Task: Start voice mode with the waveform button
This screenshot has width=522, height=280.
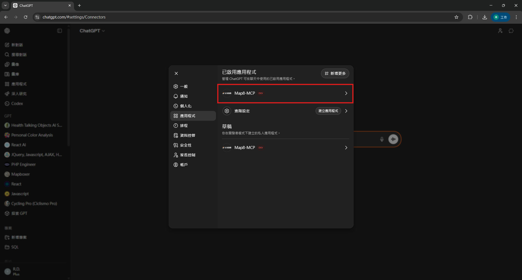Action: click(x=393, y=139)
